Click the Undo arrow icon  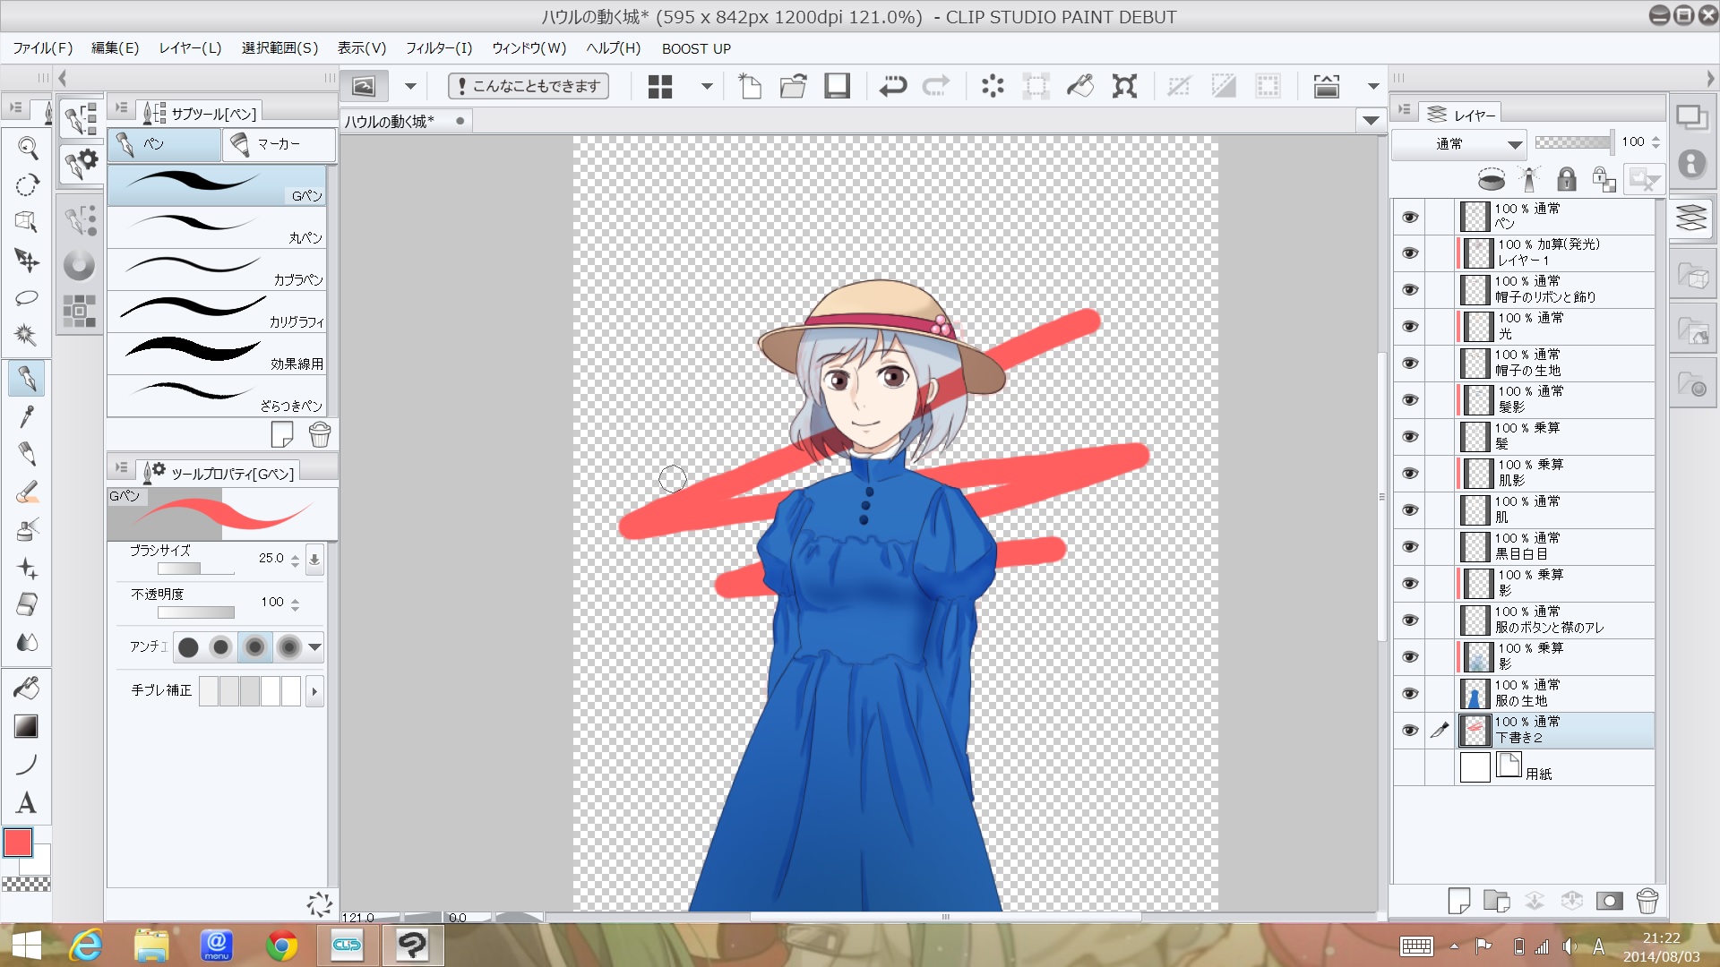tap(892, 86)
